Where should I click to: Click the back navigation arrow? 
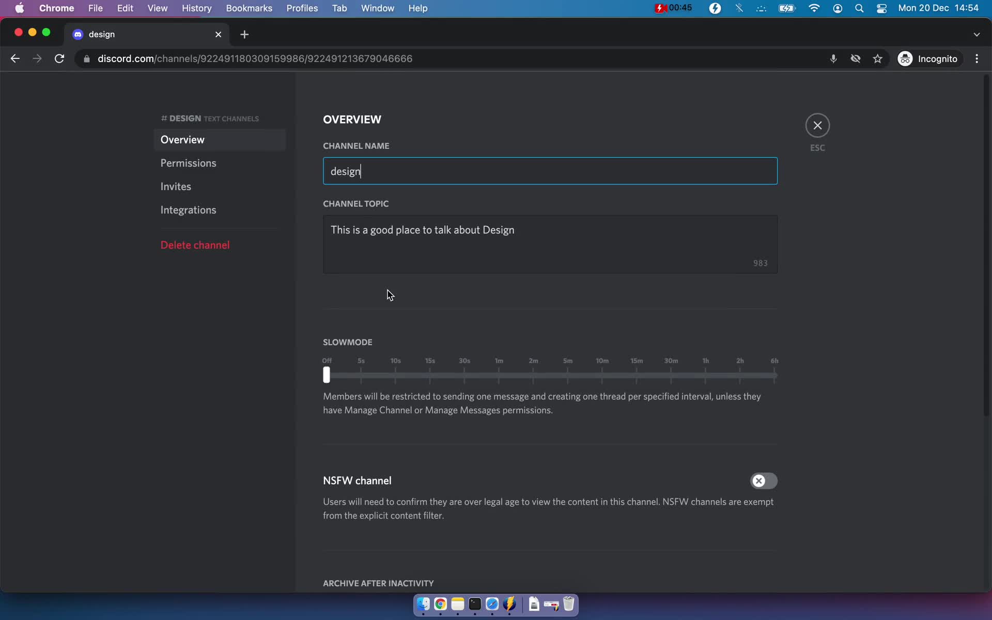tap(16, 58)
